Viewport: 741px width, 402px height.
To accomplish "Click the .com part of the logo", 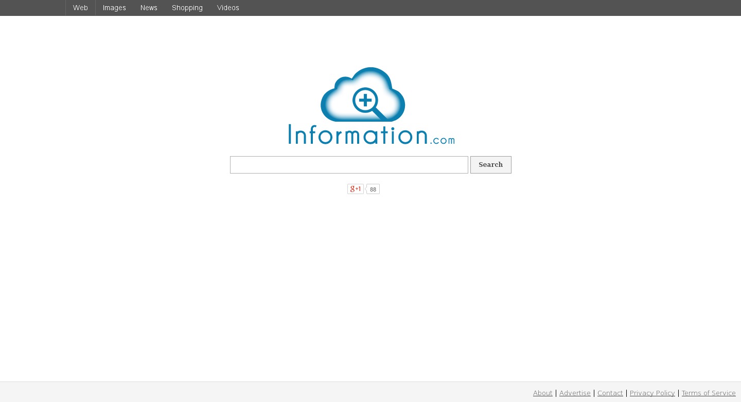I will click(443, 140).
